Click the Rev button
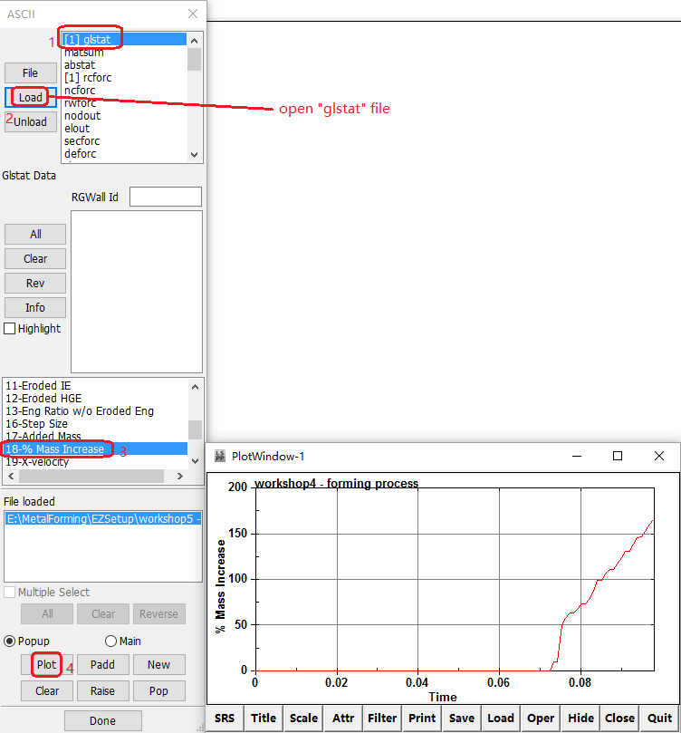This screenshot has height=733, width=681. pyautogui.click(x=35, y=283)
